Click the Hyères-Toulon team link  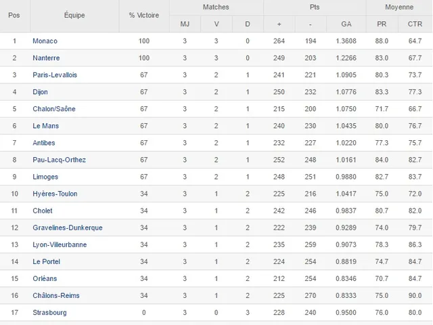(x=55, y=194)
